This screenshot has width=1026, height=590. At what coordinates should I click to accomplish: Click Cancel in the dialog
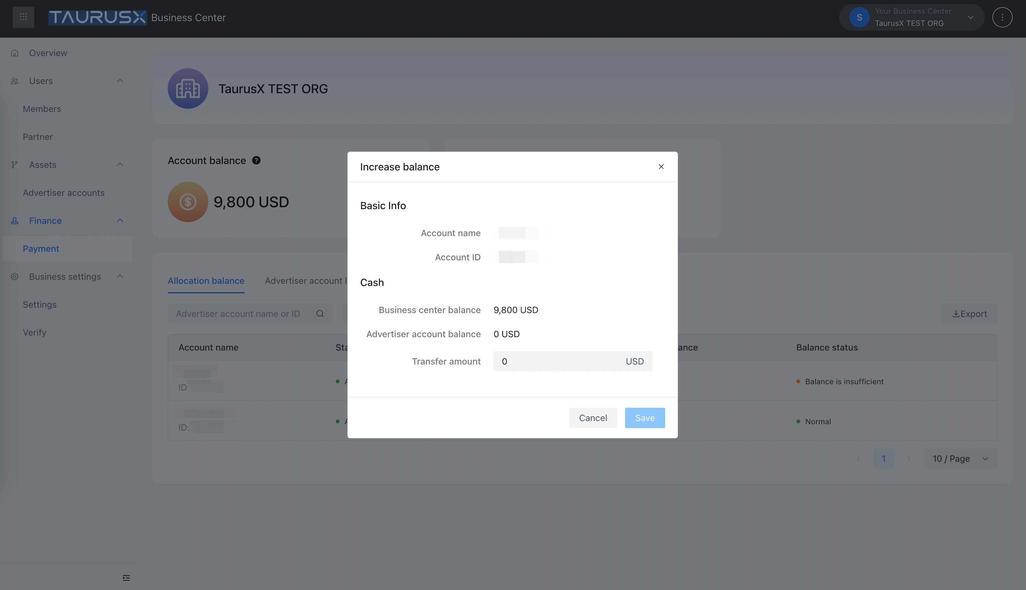[593, 418]
